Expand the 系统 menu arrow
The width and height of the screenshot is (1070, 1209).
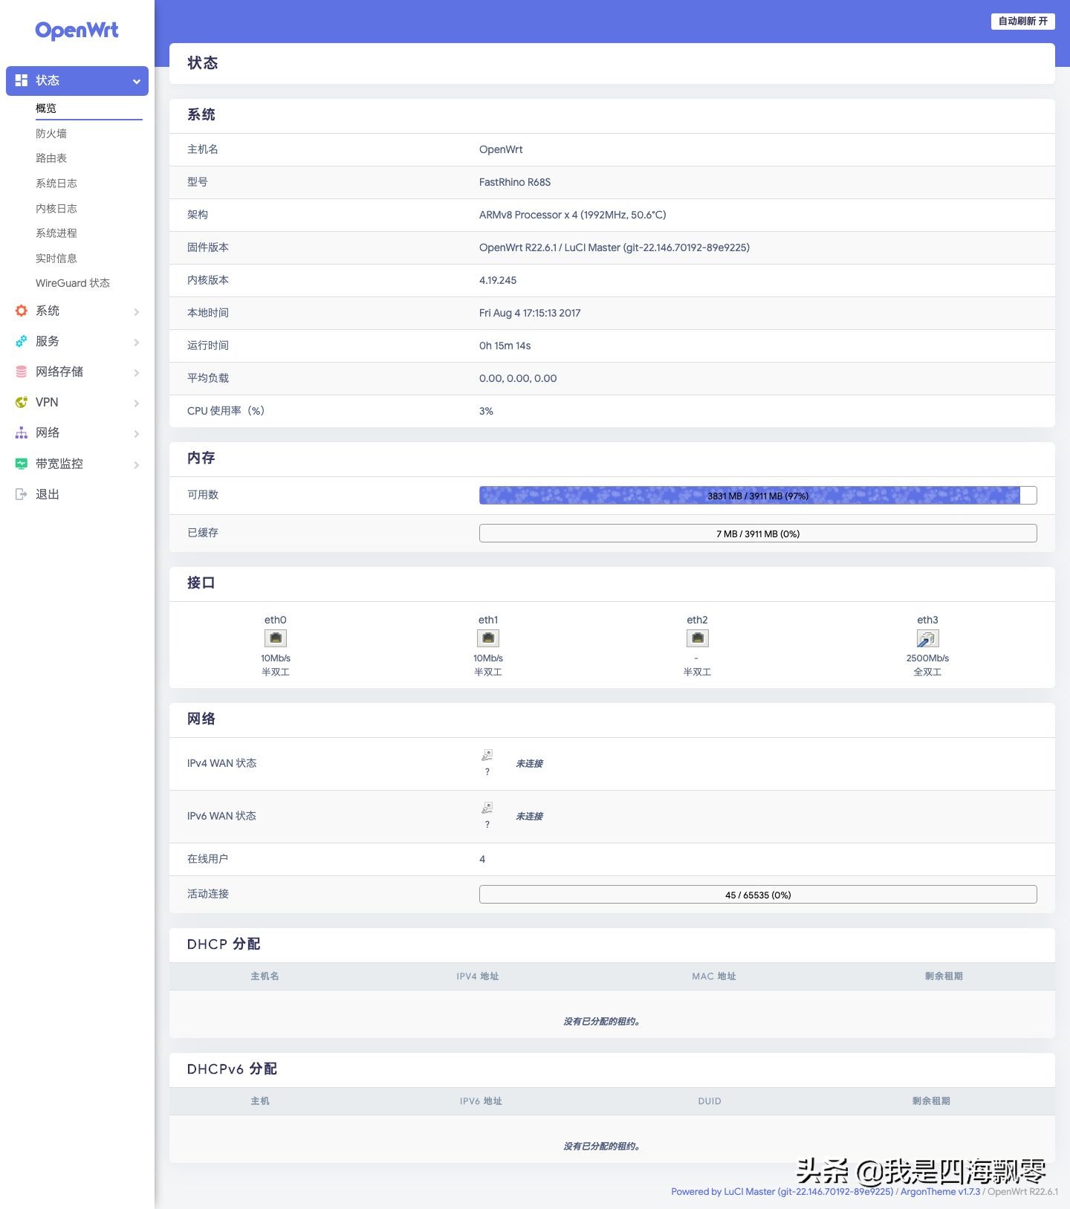click(137, 311)
